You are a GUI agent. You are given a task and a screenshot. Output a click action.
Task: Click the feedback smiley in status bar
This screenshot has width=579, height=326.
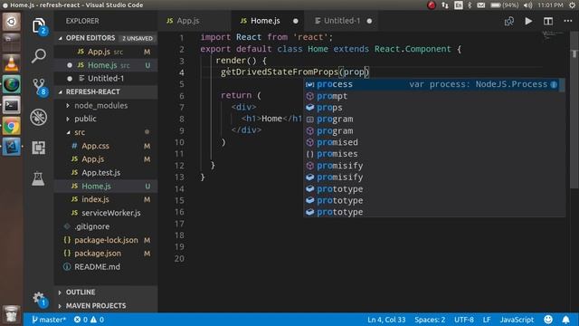548,320
